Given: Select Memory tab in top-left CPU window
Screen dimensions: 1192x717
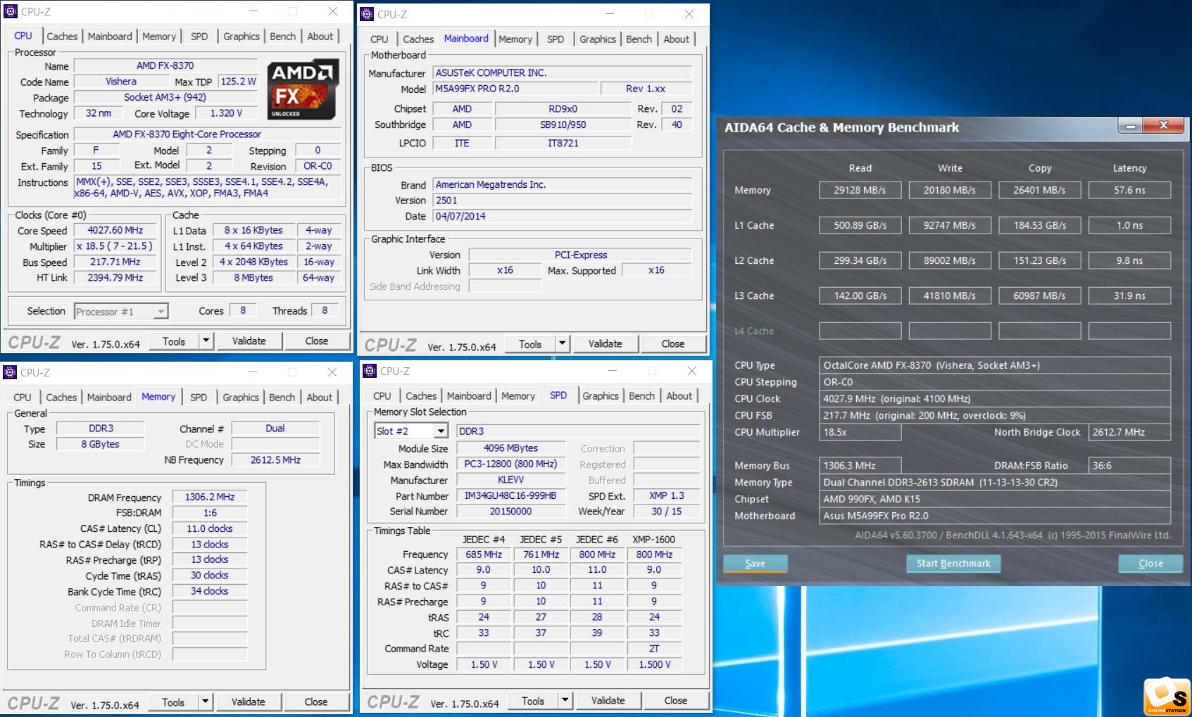Looking at the screenshot, I should point(159,37).
